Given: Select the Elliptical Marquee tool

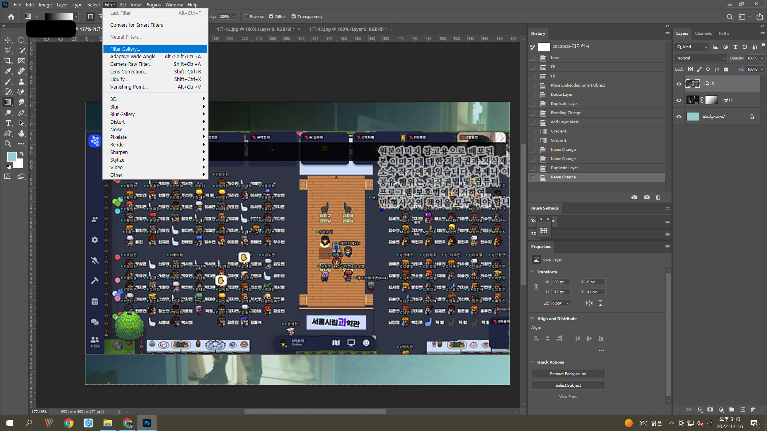Looking at the screenshot, I should pos(21,40).
